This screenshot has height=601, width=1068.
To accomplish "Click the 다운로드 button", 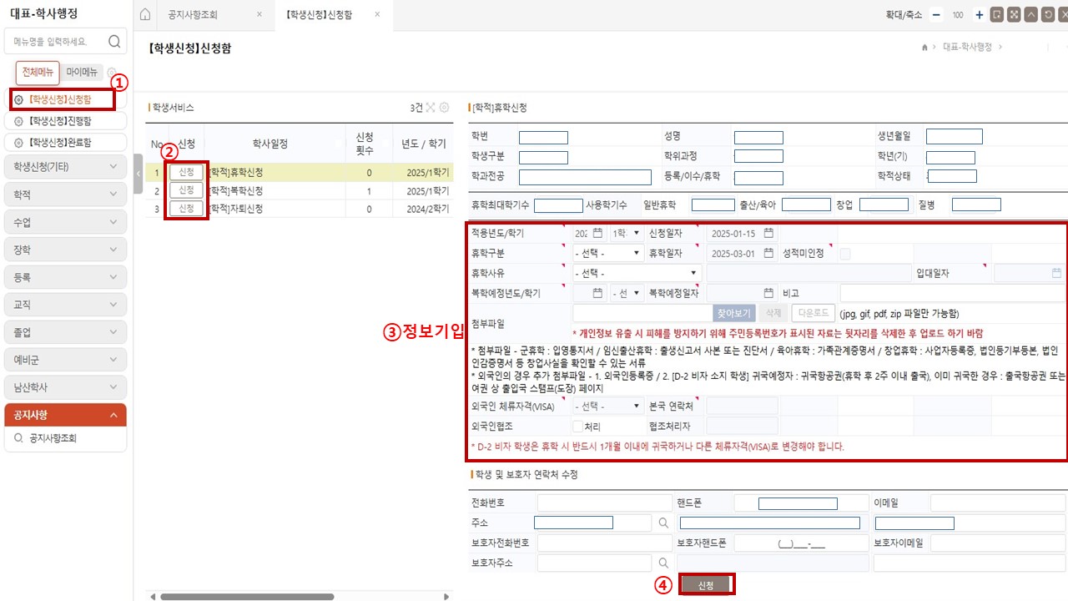I will (812, 314).
